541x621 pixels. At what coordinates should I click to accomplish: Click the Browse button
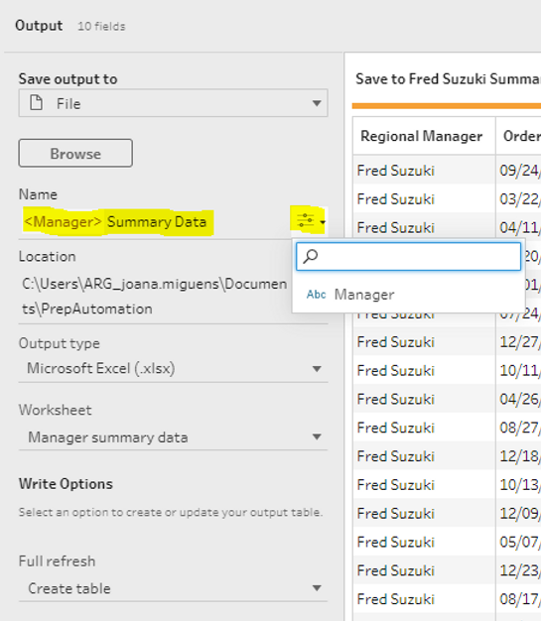(75, 154)
